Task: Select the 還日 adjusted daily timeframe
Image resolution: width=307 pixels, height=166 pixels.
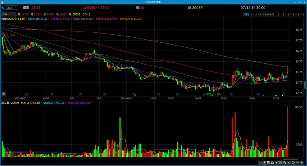Action: 261,14
